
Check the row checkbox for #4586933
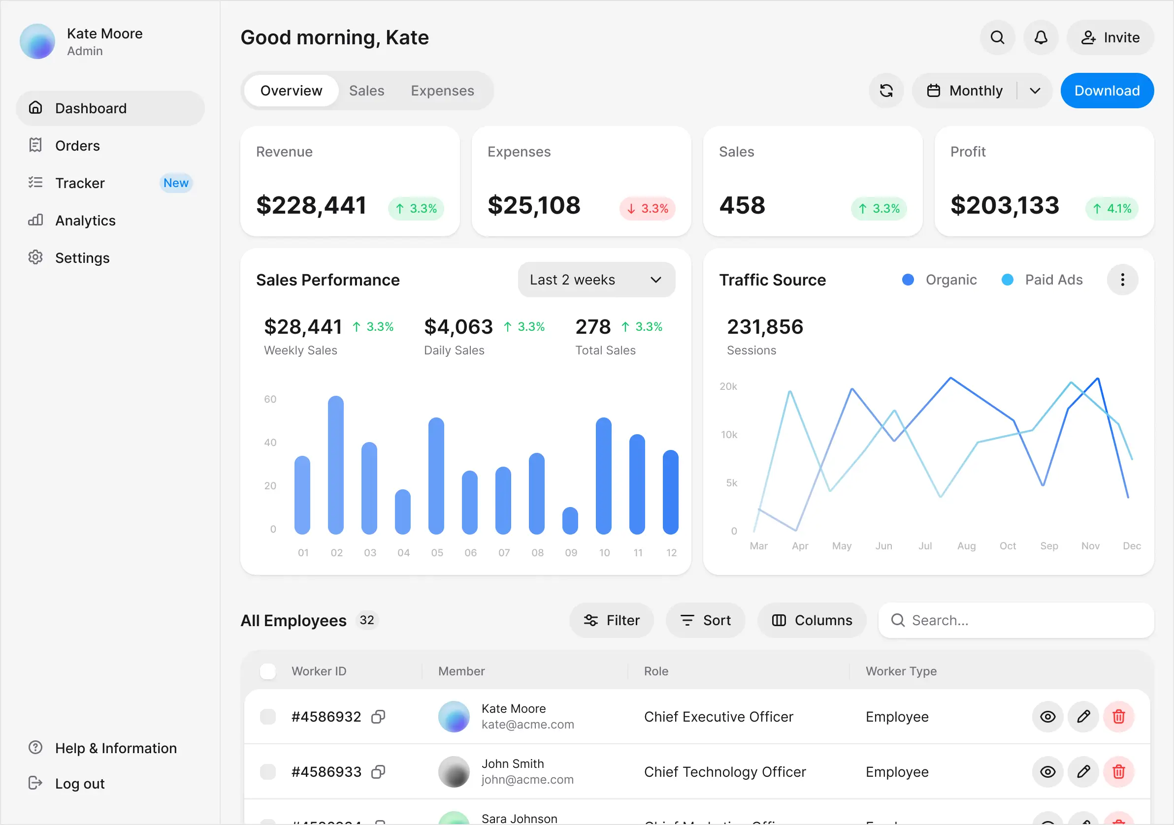268,772
